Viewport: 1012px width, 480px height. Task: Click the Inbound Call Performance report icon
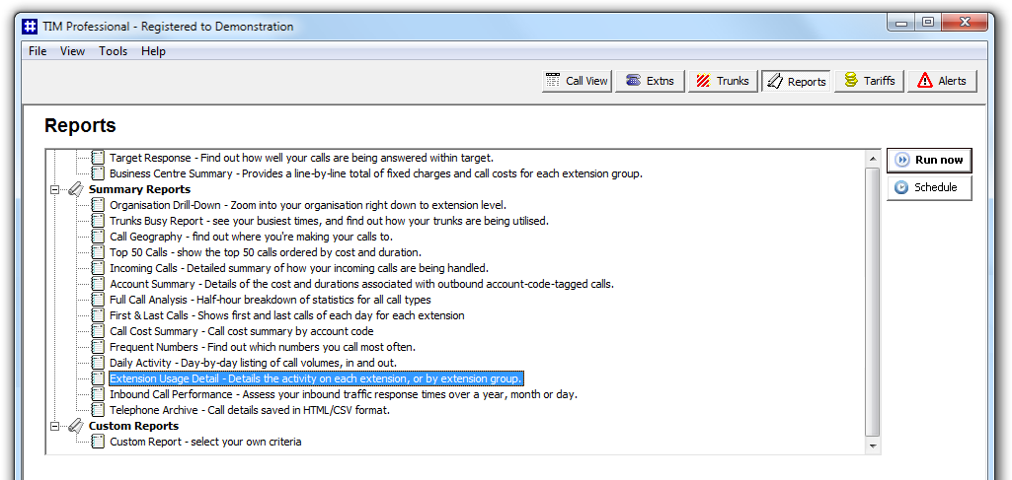[x=98, y=394]
